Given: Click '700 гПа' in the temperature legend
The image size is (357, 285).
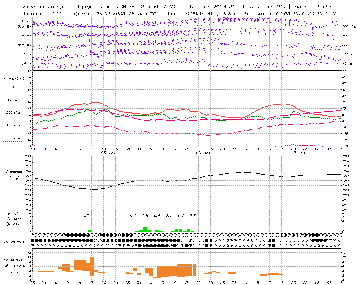Looking at the screenshot, I should [x=13, y=125].
